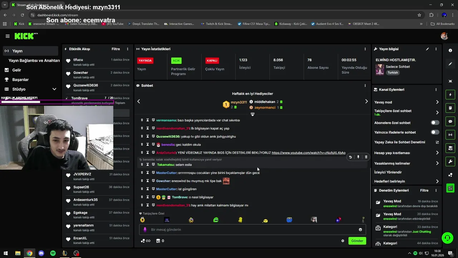The width and height of the screenshot is (458, 258).
Task: Collapse the weekly gifters leaderboard arrow
Action: [252, 114]
